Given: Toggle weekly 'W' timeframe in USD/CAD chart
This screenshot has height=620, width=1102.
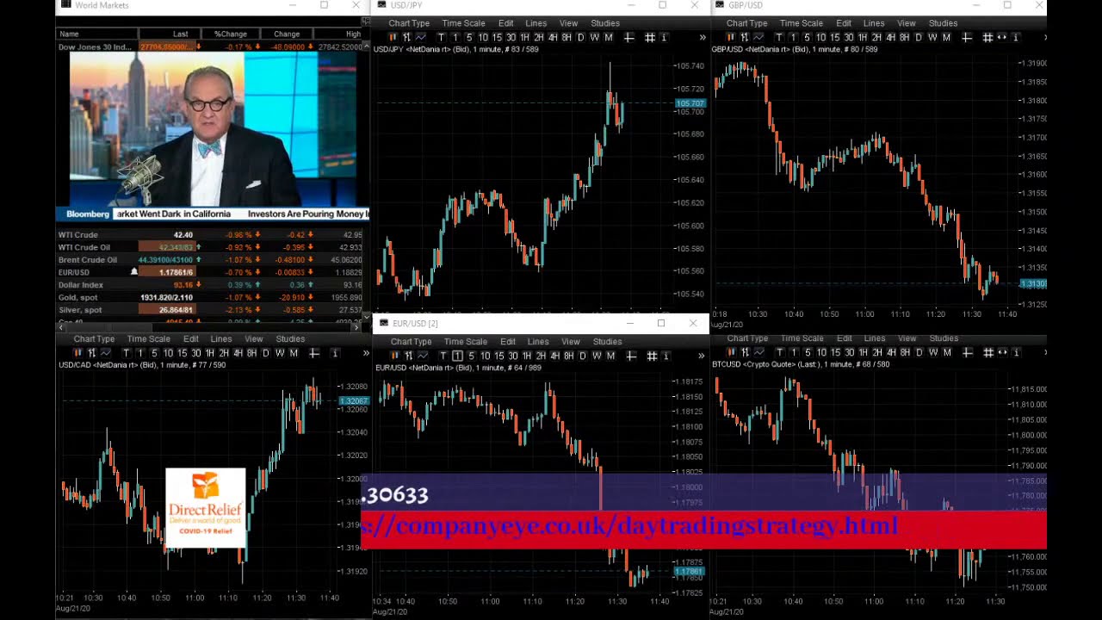Looking at the screenshot, I should (x=280, y=353).
